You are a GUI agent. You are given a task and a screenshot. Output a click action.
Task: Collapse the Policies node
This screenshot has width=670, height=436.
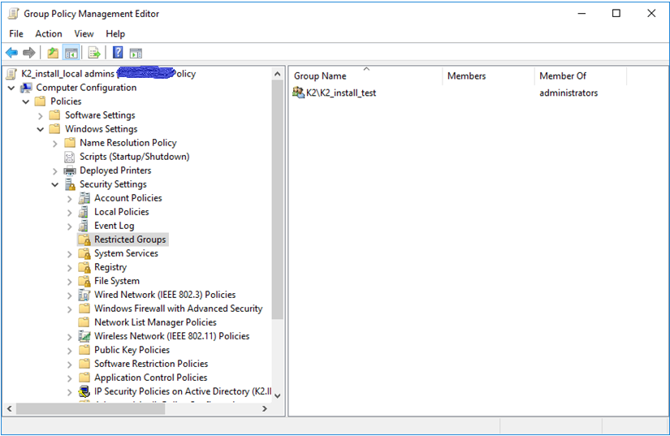pyautogui.click(x=26, y=101)
